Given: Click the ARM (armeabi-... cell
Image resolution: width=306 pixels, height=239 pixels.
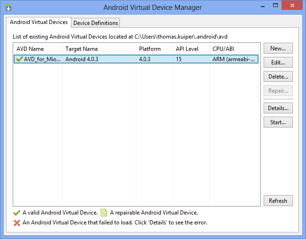Looking at the screenshot, I should click(234, 59).
